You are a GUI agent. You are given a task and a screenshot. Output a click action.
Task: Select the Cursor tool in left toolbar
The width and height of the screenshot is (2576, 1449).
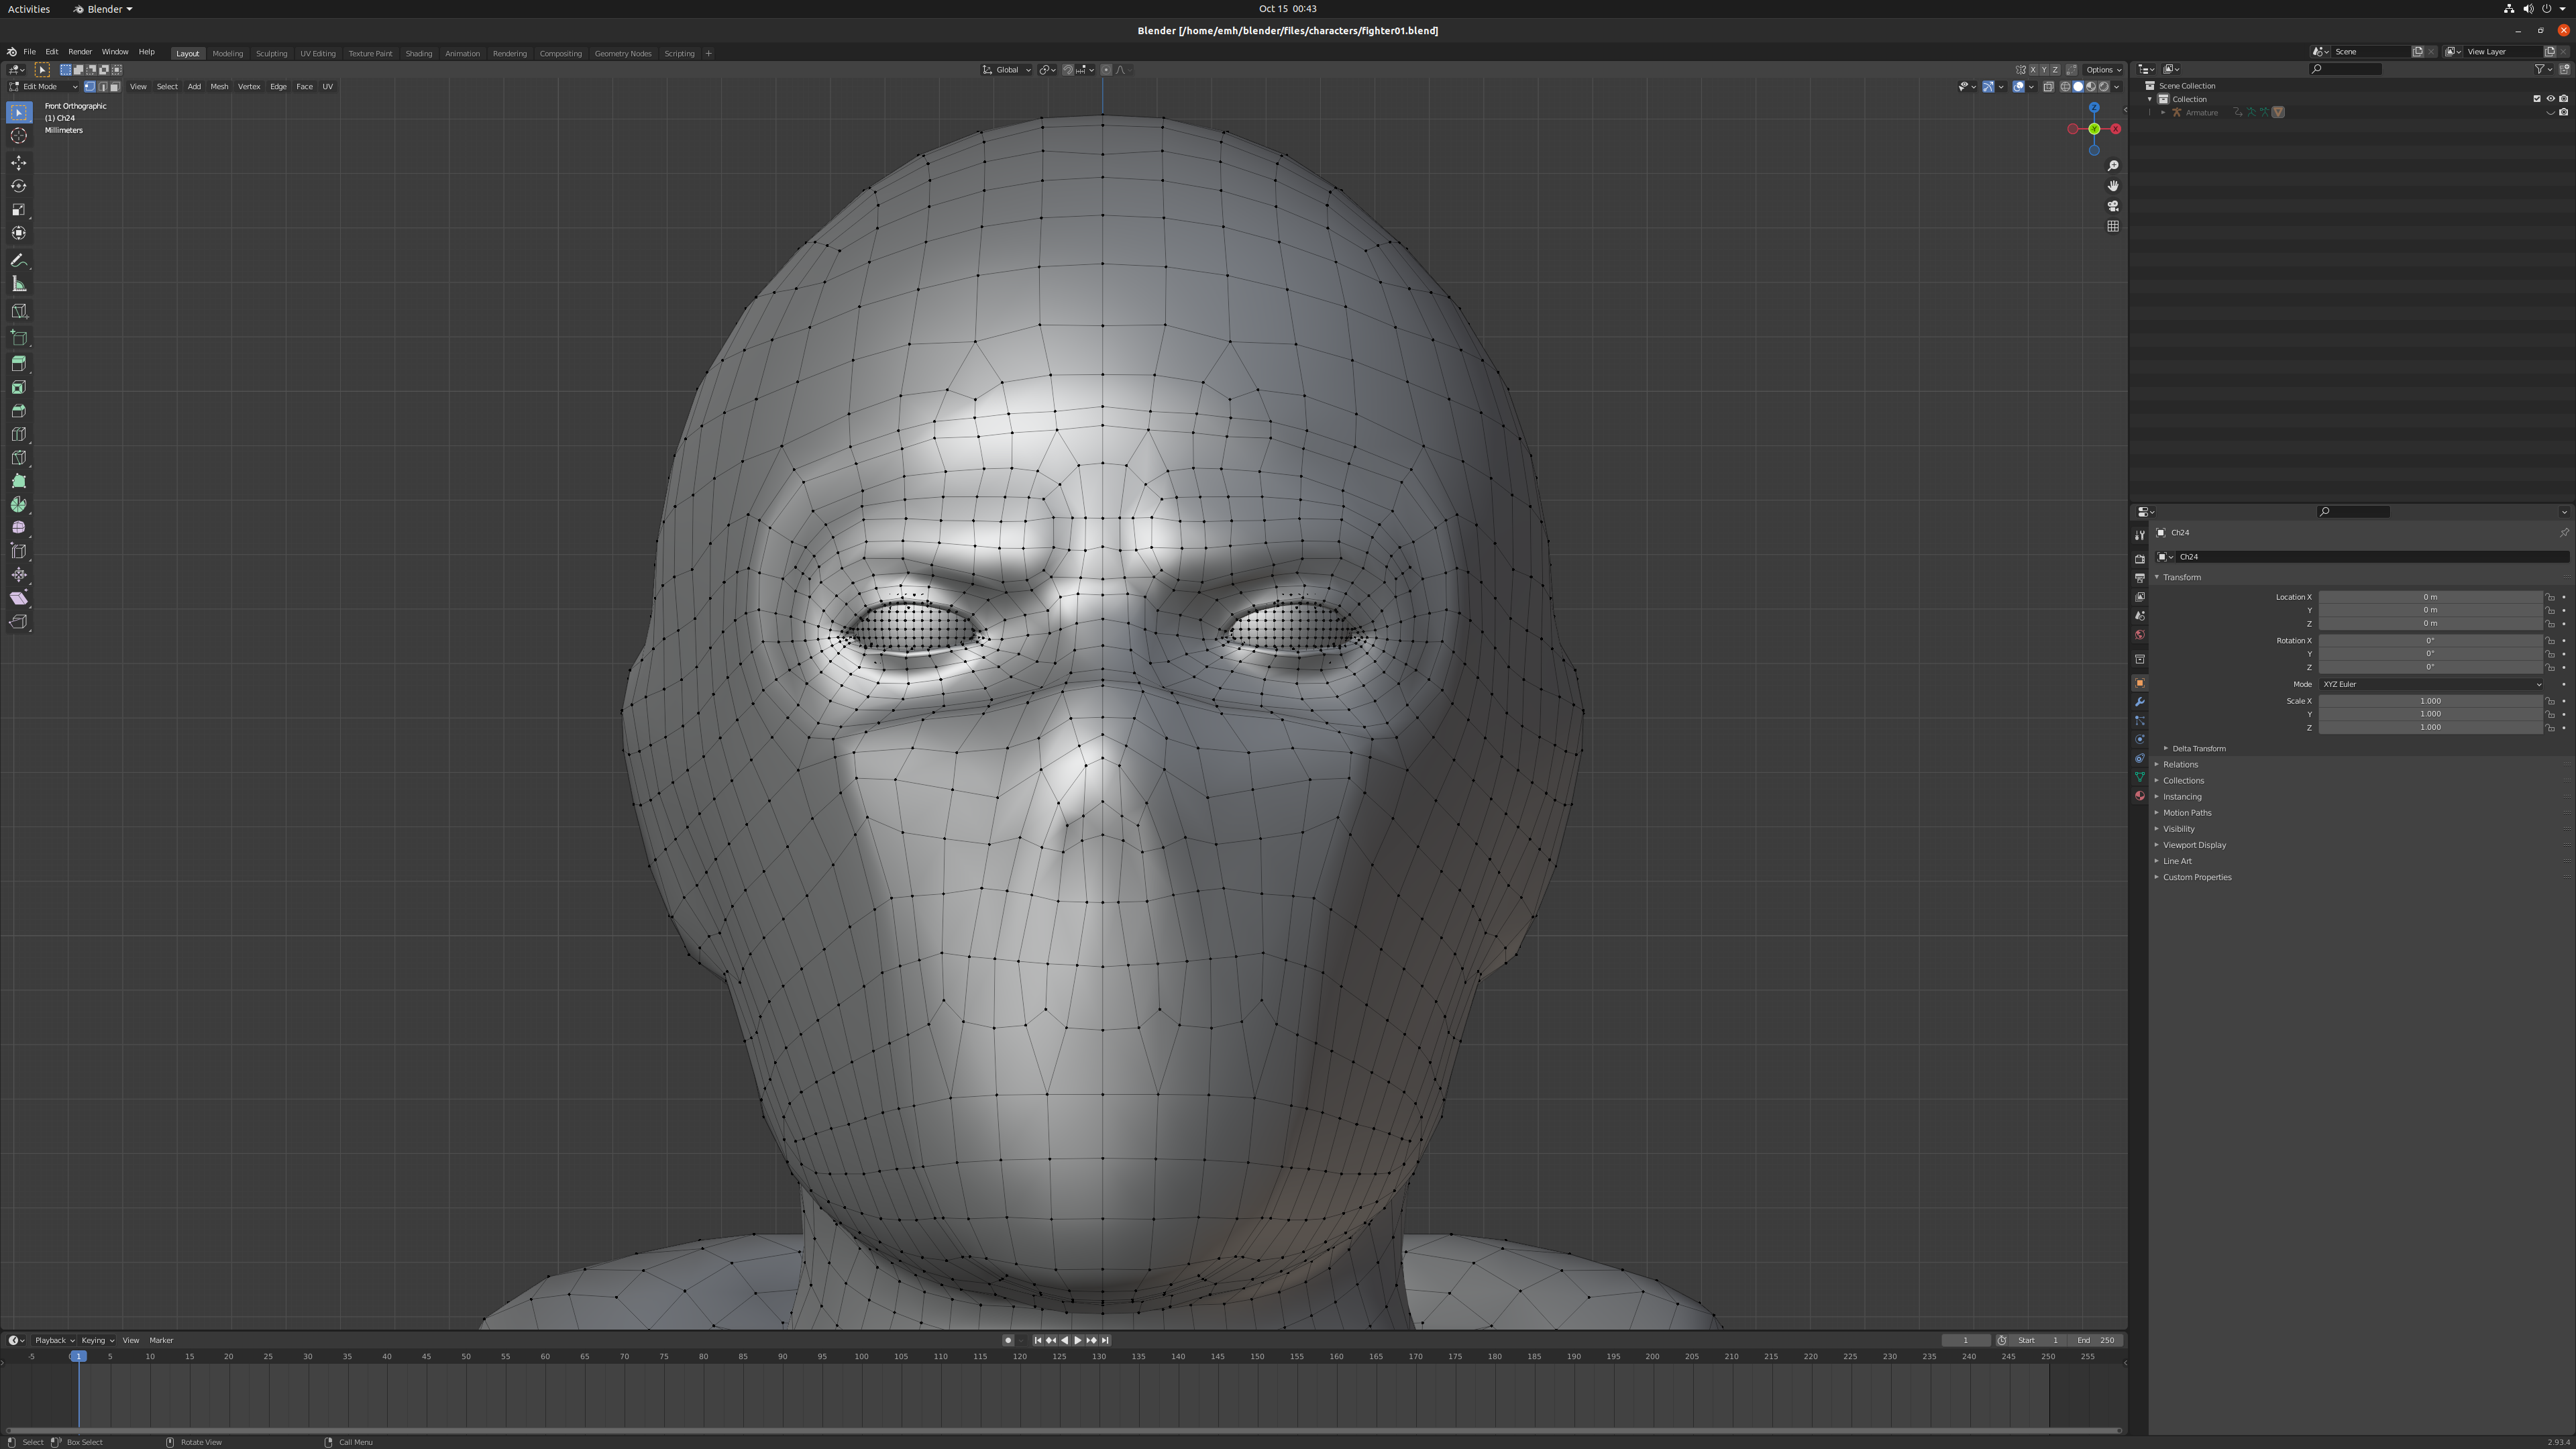(19, 136)
